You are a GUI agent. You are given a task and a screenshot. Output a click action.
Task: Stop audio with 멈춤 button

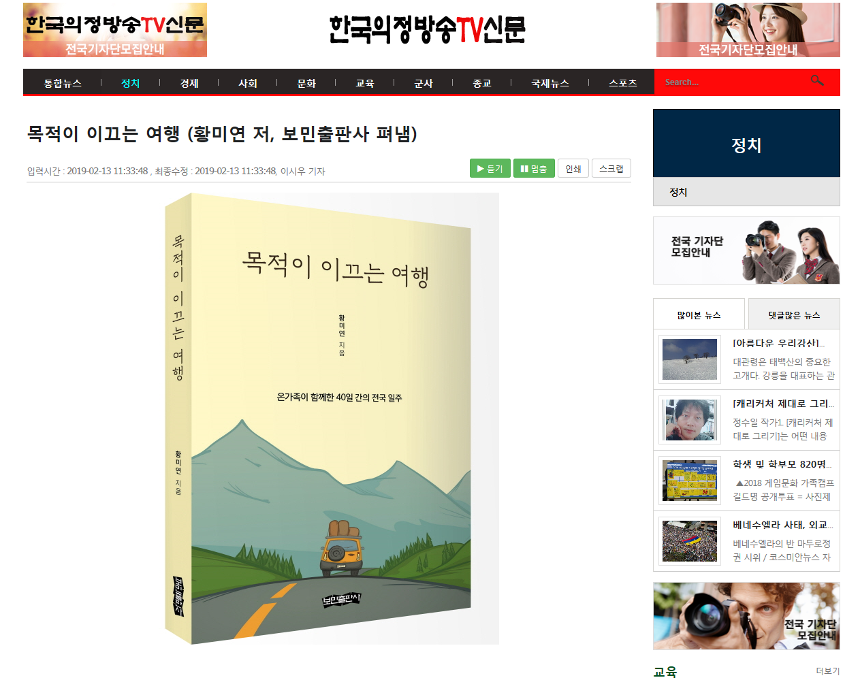(x=534, y=168)
